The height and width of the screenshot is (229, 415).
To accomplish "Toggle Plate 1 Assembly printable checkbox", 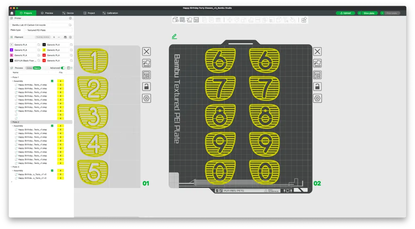I will tap(52, 81).
